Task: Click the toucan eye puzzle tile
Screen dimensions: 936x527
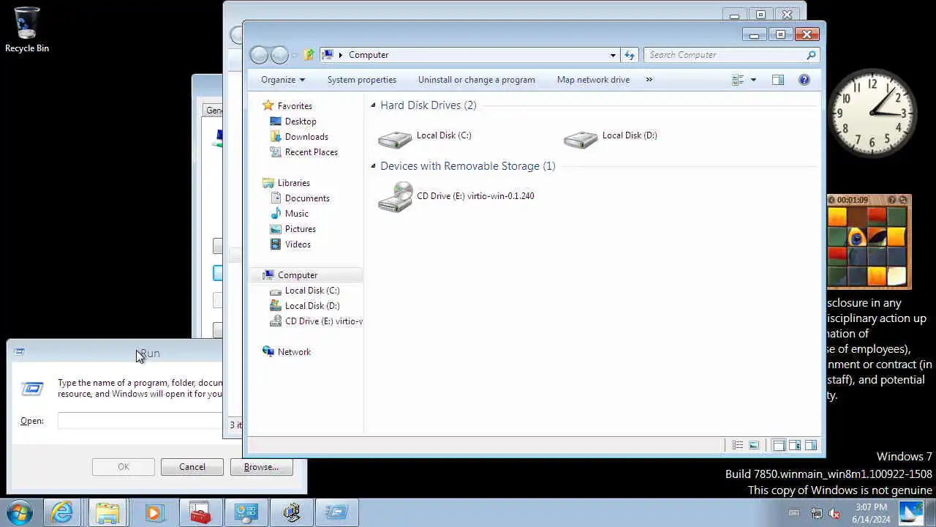Action: (x=857, y=236)
